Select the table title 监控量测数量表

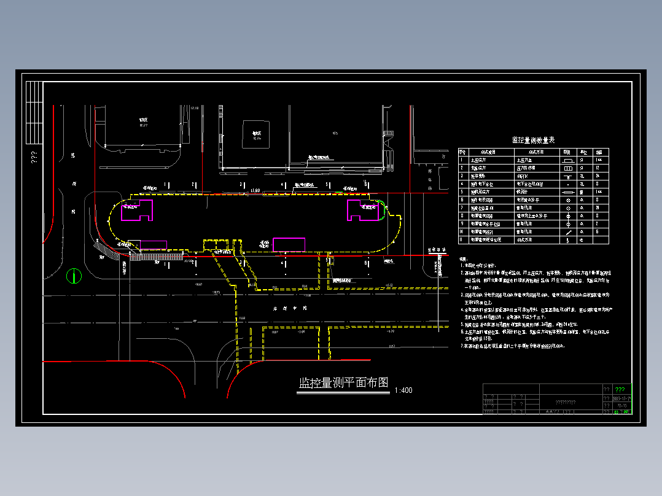[x=533, y=140]
